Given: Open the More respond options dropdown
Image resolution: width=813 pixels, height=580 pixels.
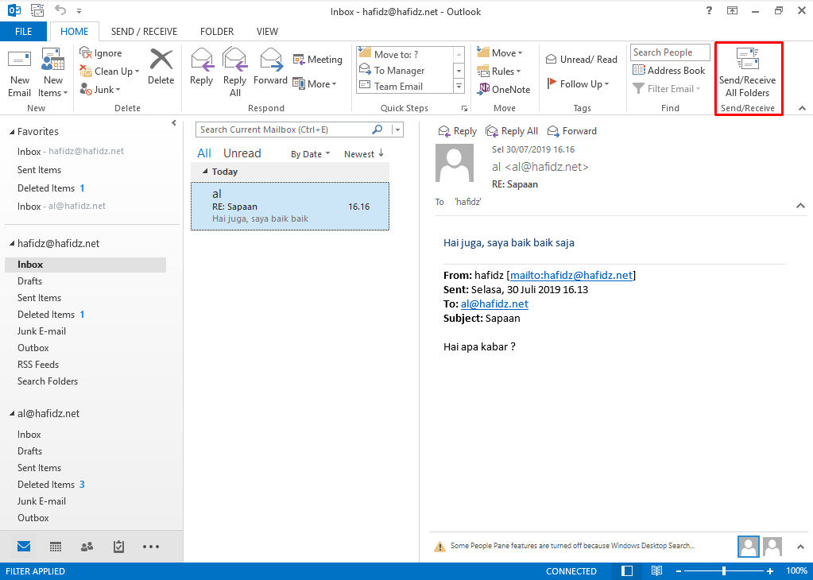Looking at the screenshot, I should [315, 84].
